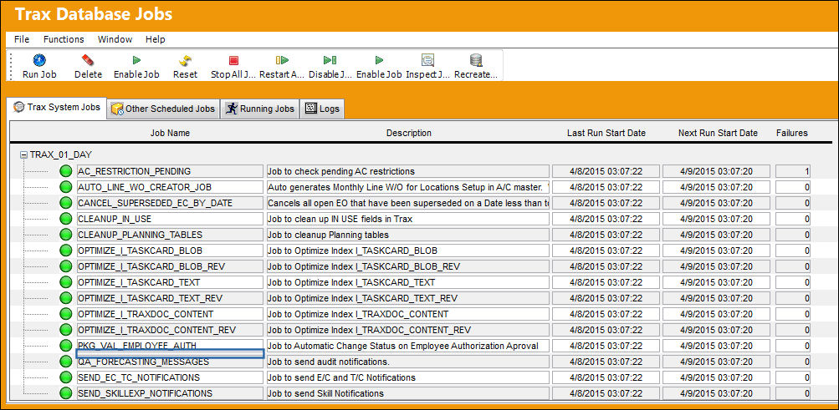Click green status icon for OPTIMIZE_I_TRAXDOC_CONTENT
Viewport: 839px width, 410px height.
[x=66, y=314]
